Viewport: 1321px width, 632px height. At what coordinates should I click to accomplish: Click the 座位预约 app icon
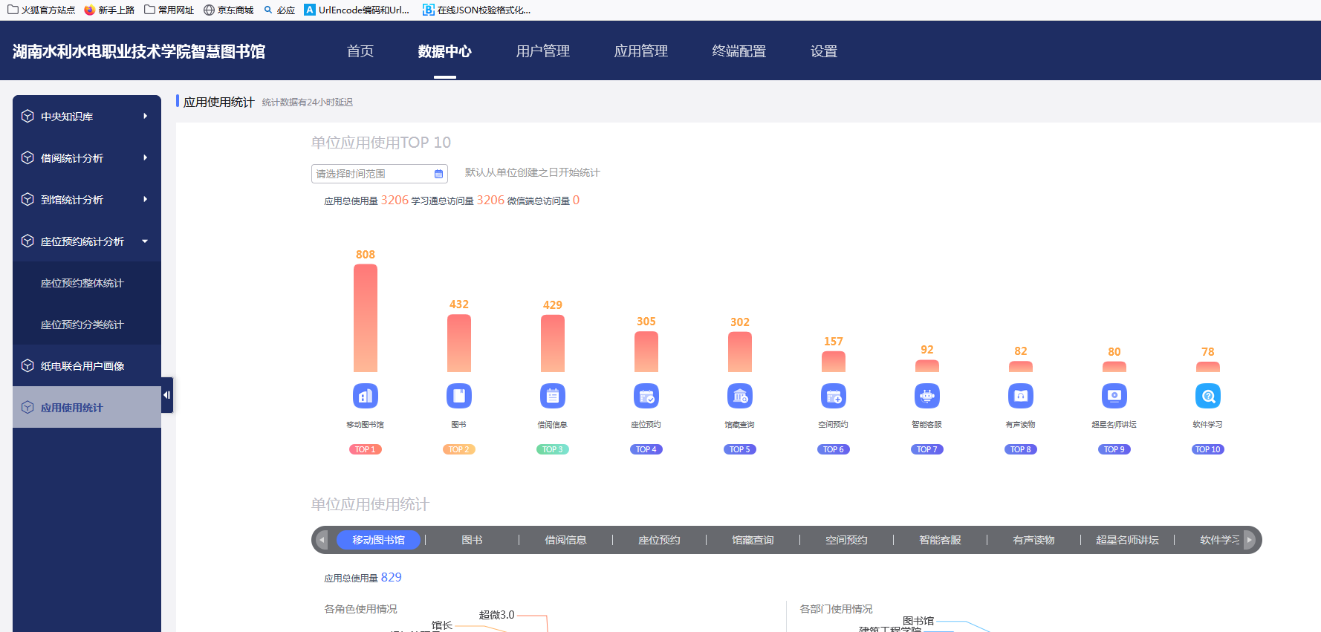[x=646, y=396]
